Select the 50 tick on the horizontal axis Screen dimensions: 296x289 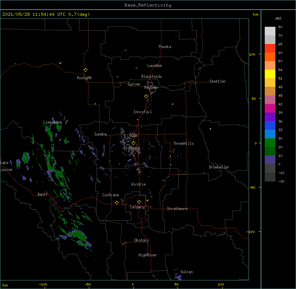point(177,284)
